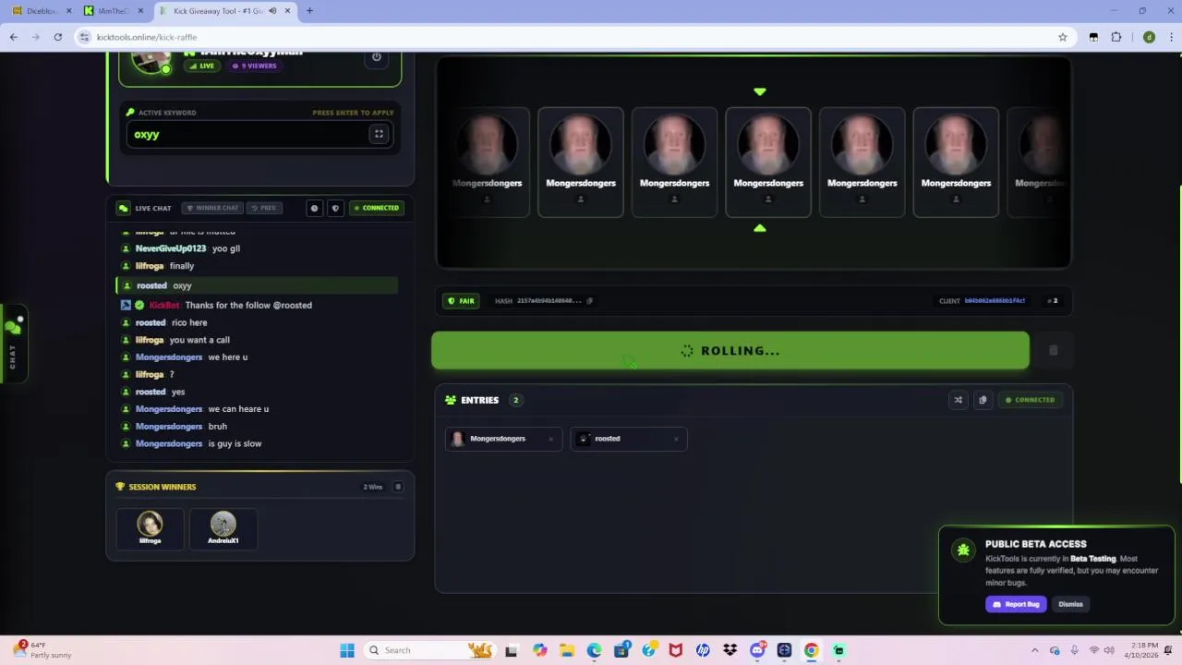1182x665 pixels.
Task: Open the browser extensions puzzle icon
Action: tap(1116, 37)
